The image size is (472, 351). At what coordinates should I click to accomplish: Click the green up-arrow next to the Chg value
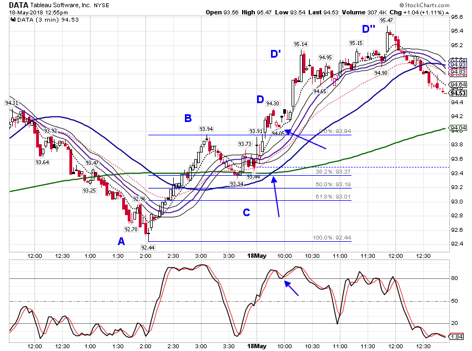click(x=448, y=13)
